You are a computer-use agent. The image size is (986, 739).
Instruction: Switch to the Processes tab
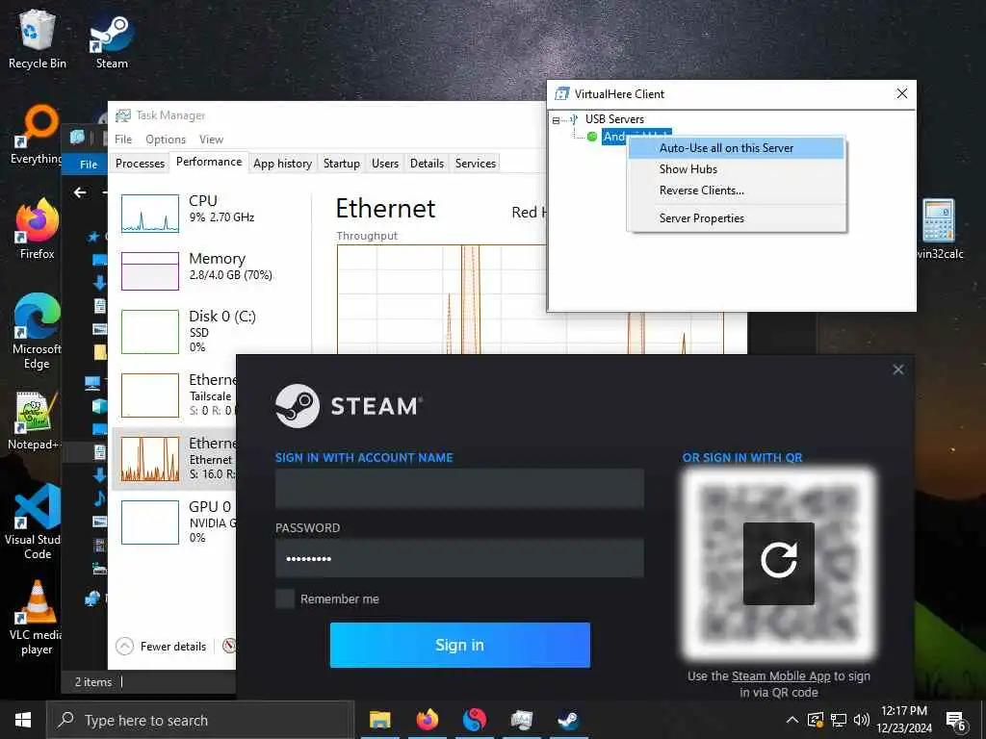(x=140, y=164)
